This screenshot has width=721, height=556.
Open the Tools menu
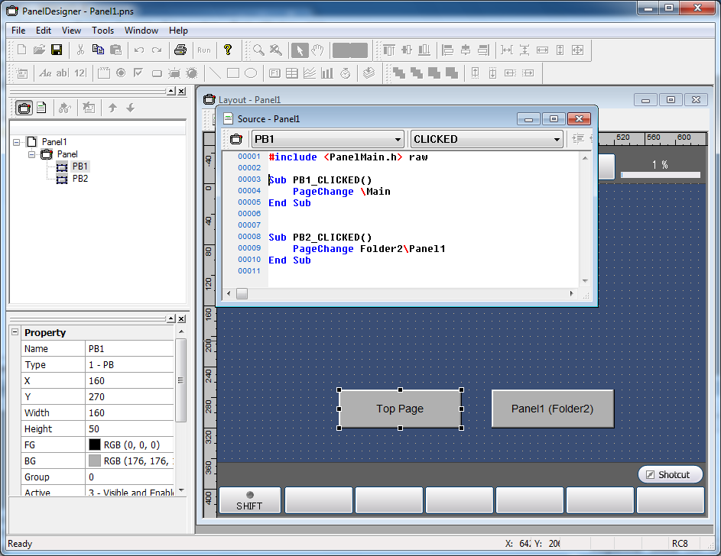102,31
